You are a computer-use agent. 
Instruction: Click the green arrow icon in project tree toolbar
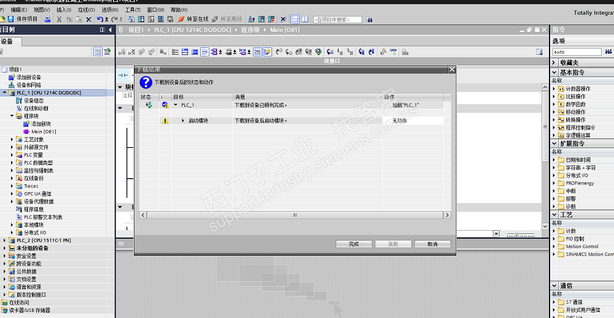[107, 52]
